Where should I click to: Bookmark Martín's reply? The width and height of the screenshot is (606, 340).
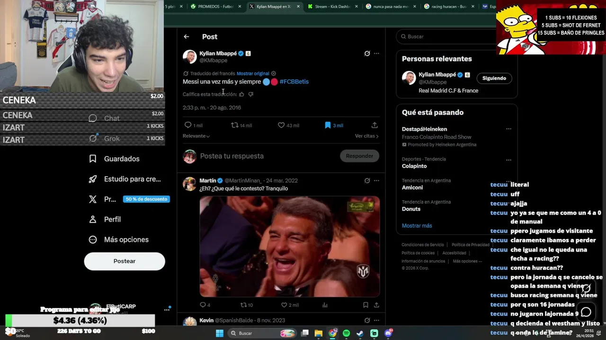point(365,305)
